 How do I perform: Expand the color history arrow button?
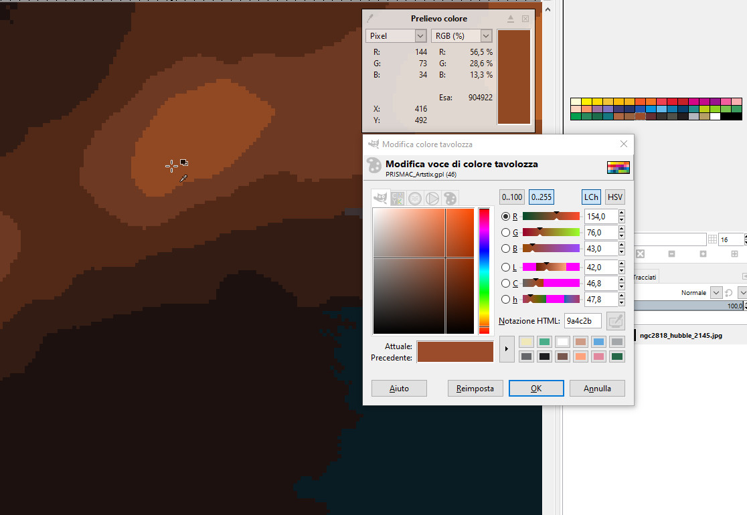tap(507, 349)
